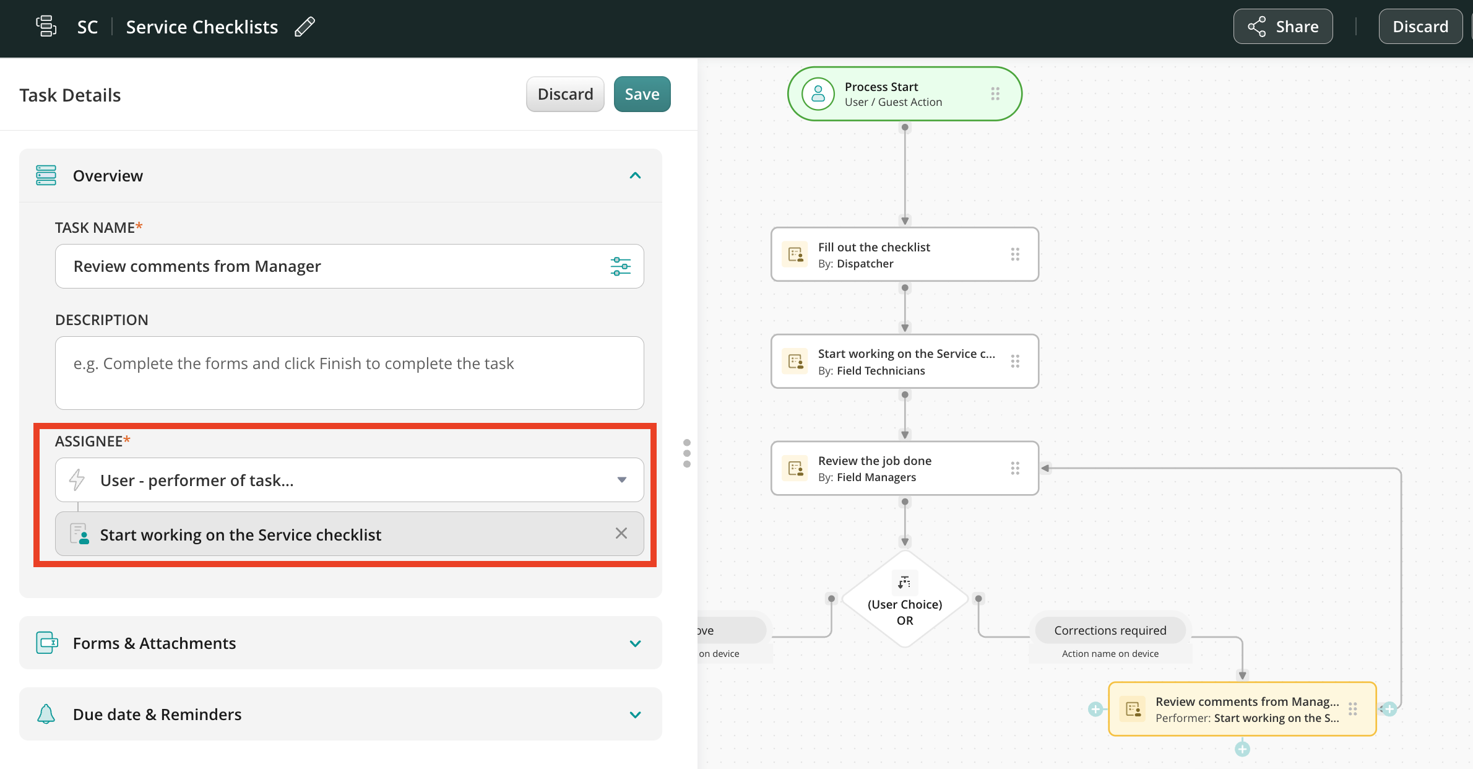Click the plus icon below Review comments node
This screenshot has width=1473, height=769.
[1242, 749]
